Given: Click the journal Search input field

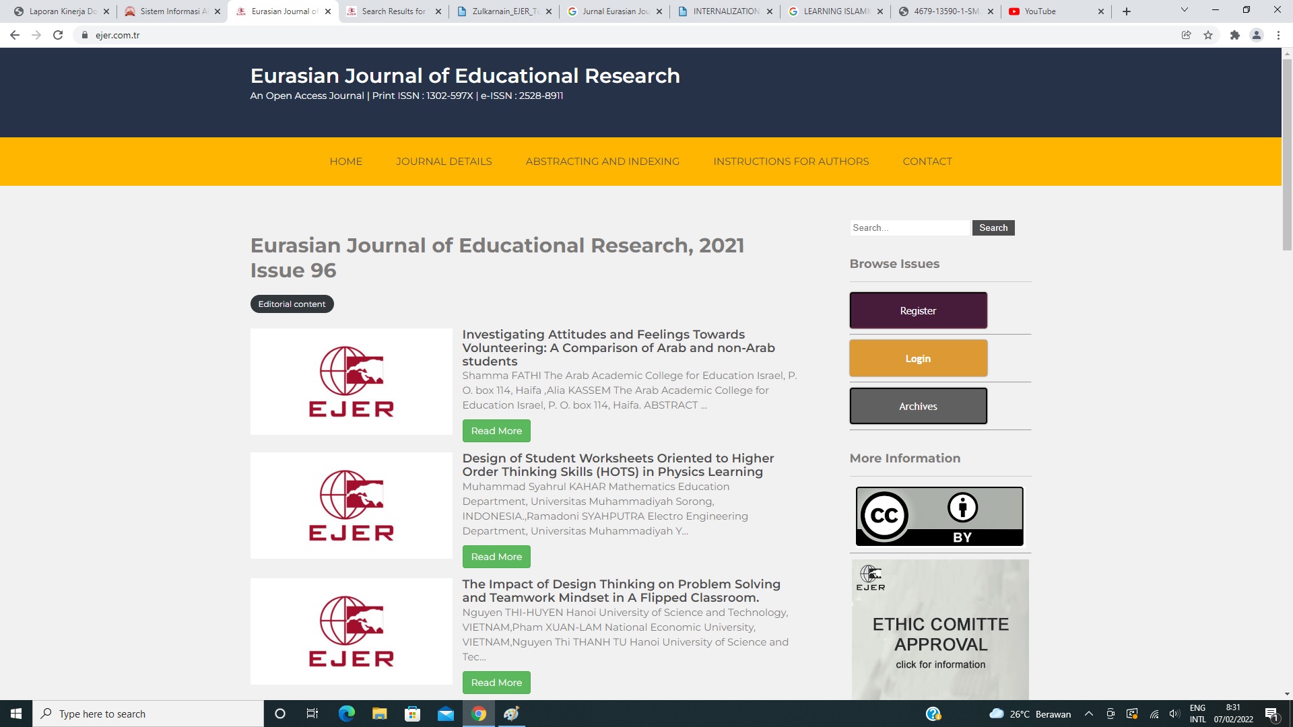Looking at the screenshot, I should pyautogui.click(x=909, y=228).
